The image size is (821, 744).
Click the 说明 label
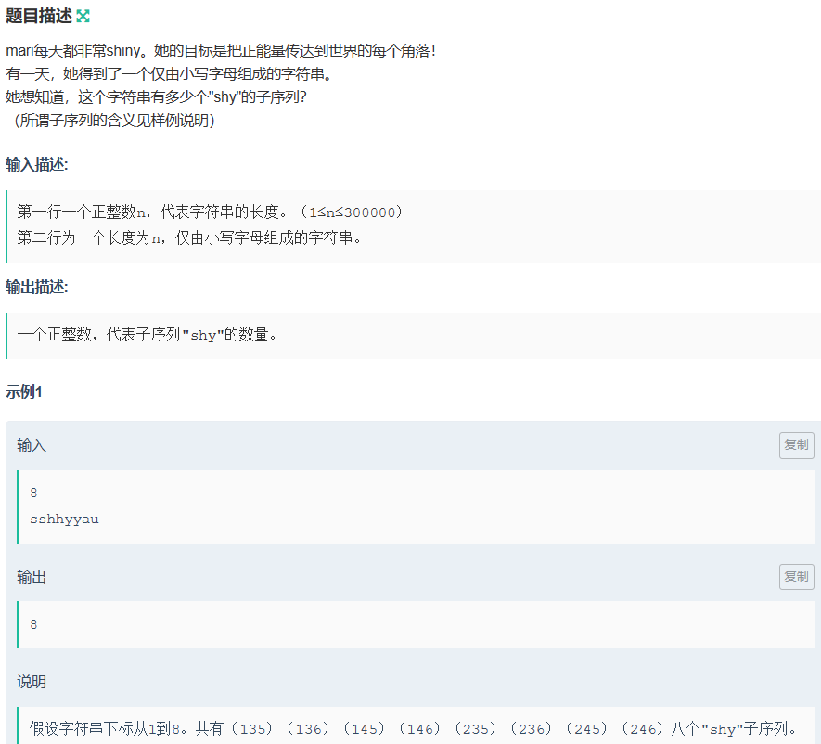pos(32,682)
